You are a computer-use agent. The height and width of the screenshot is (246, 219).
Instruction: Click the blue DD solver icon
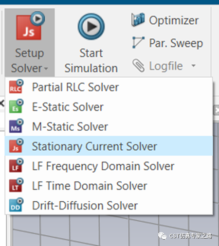point(16,205)
